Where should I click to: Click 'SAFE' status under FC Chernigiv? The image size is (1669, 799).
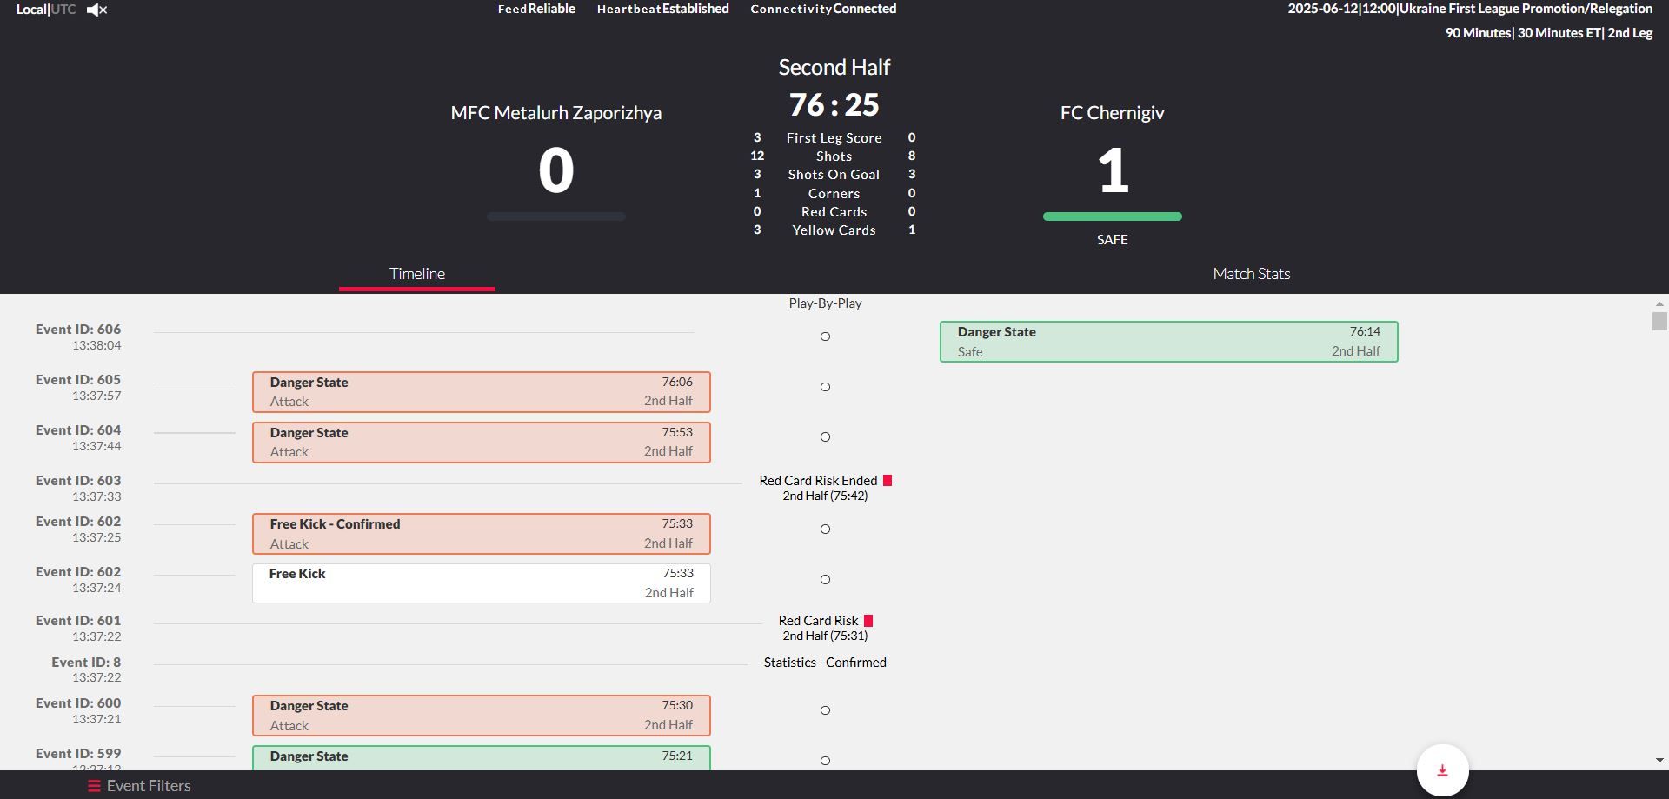tap(1112, 240)
